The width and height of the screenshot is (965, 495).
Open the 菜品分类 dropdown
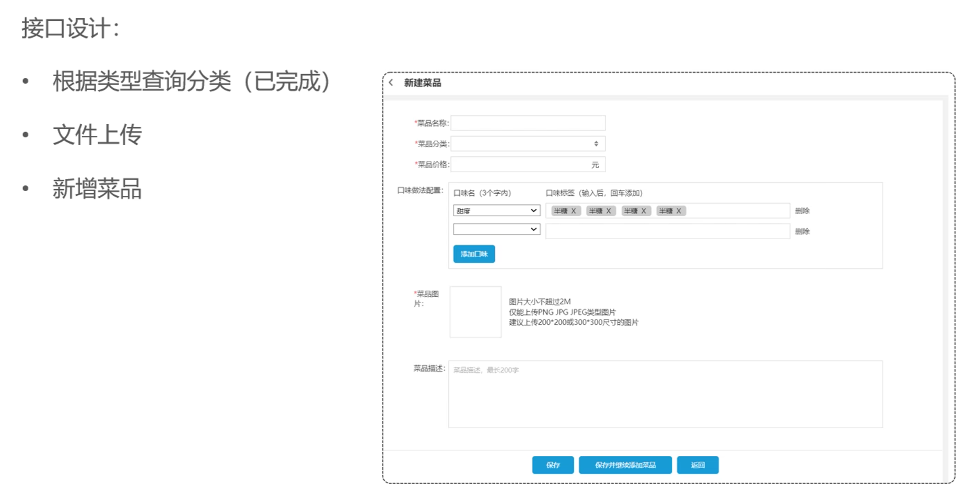[x=528, y=144]
